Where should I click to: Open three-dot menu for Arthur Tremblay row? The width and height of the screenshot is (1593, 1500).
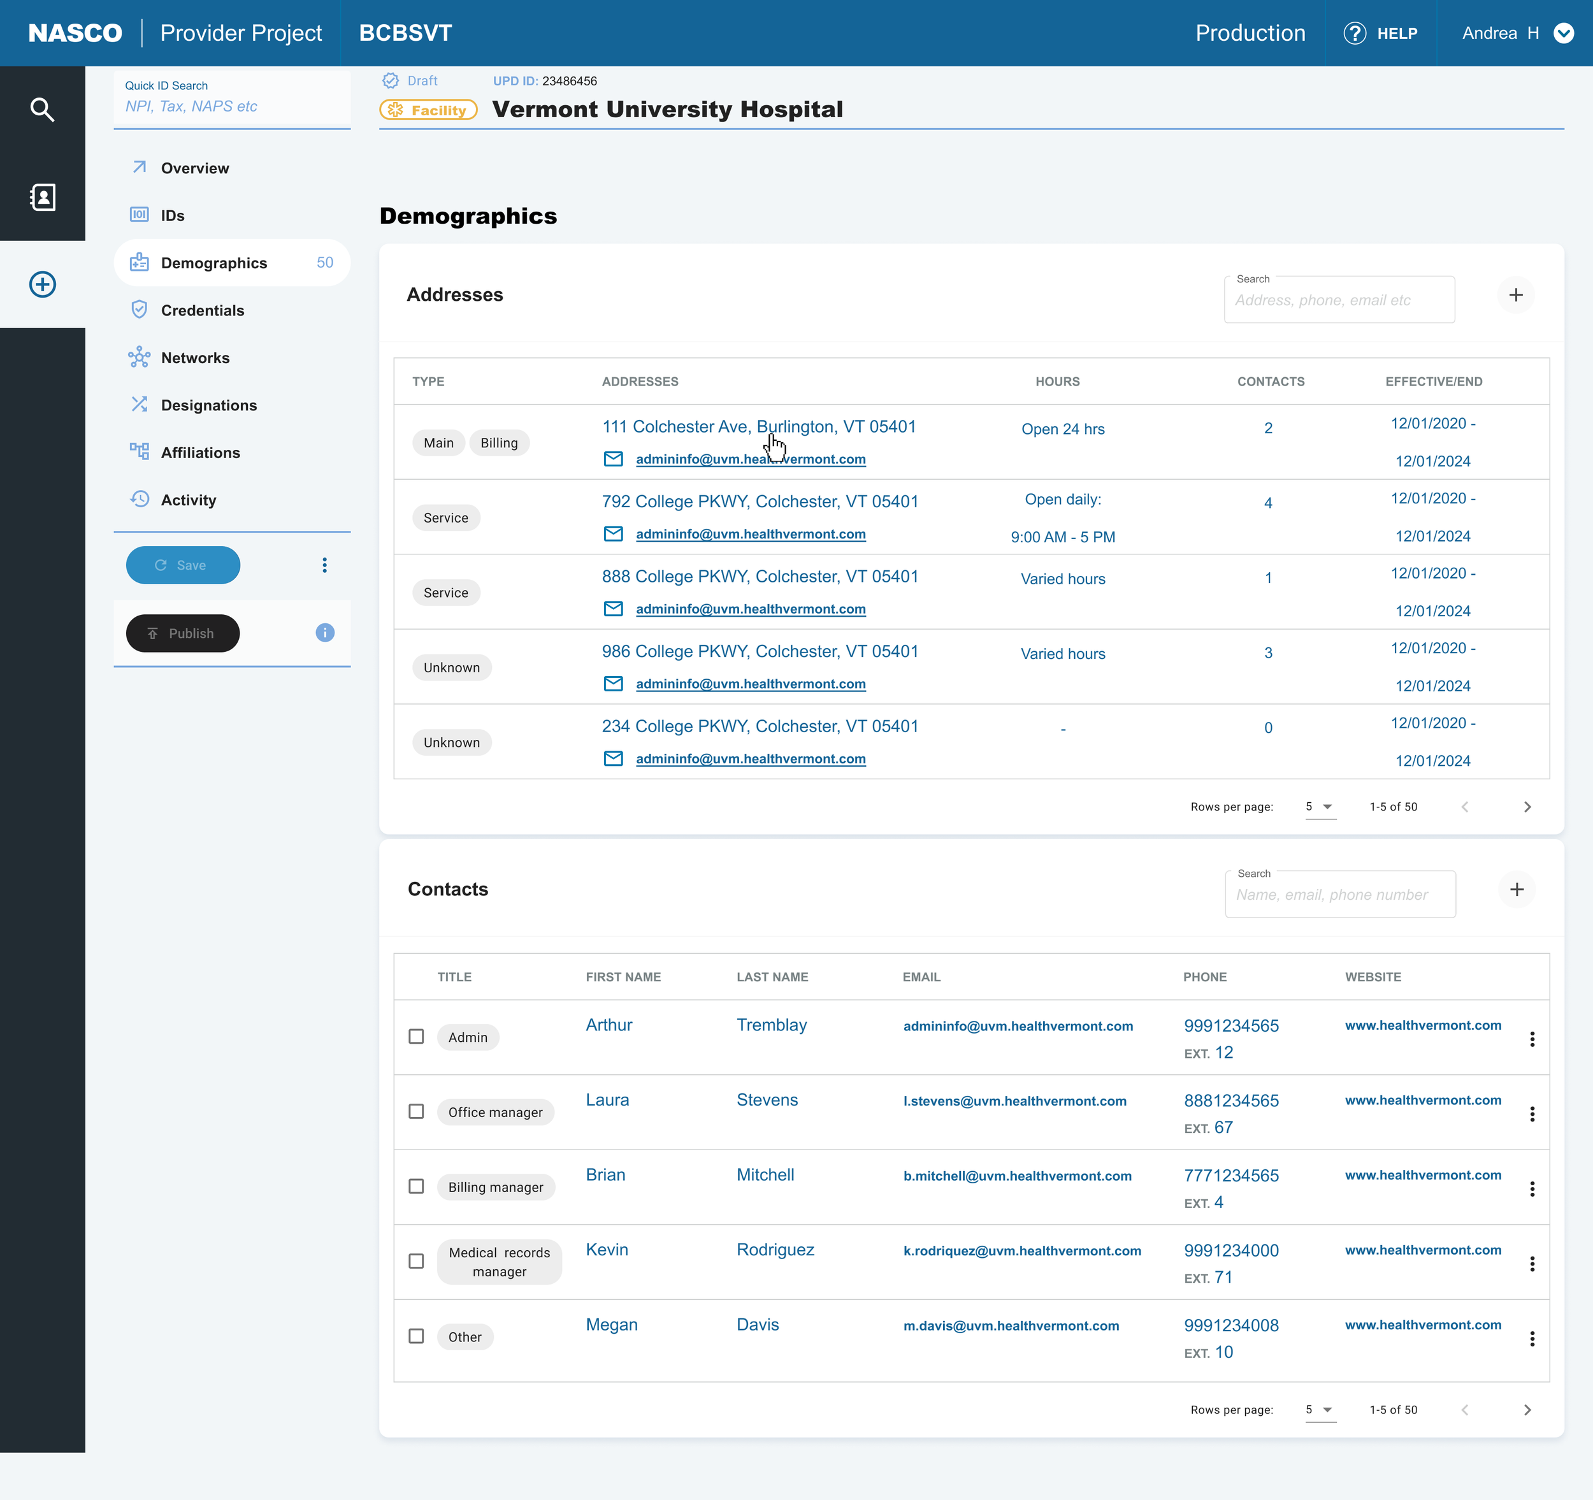(1531, 1039)
